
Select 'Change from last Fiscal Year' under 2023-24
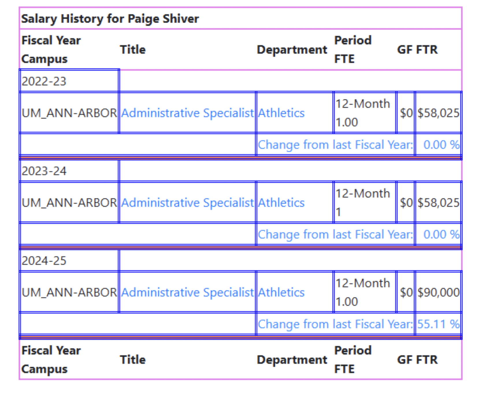(335, 234)
